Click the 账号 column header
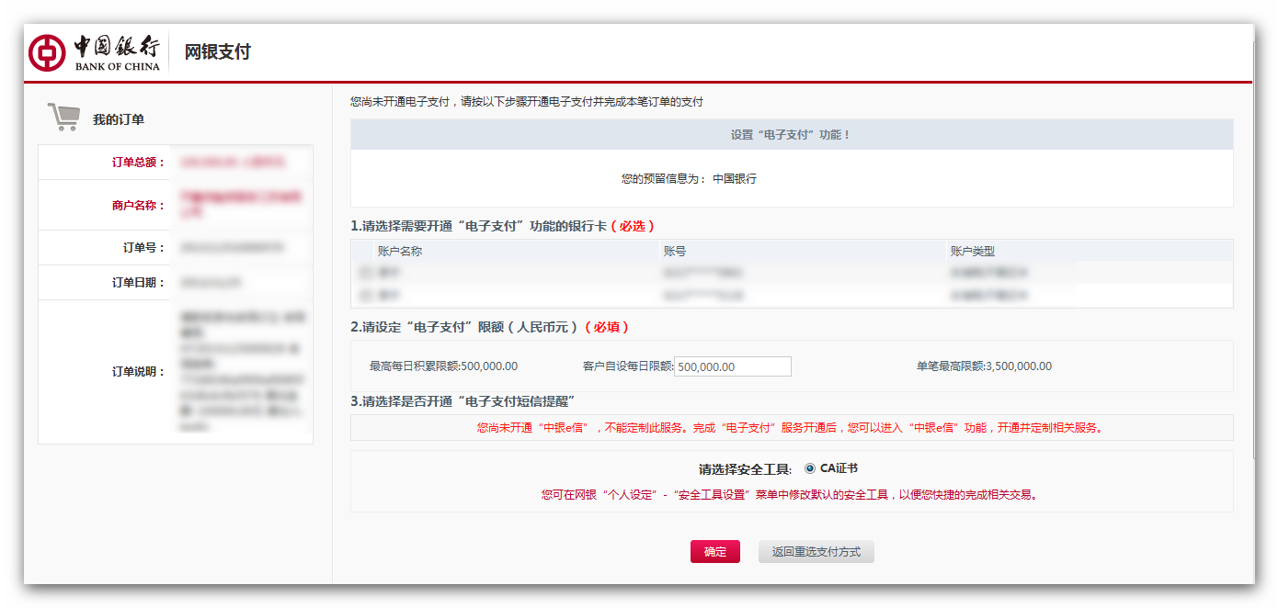The width and height of the screenshot is (1279, 608). [x=674, y=251]
